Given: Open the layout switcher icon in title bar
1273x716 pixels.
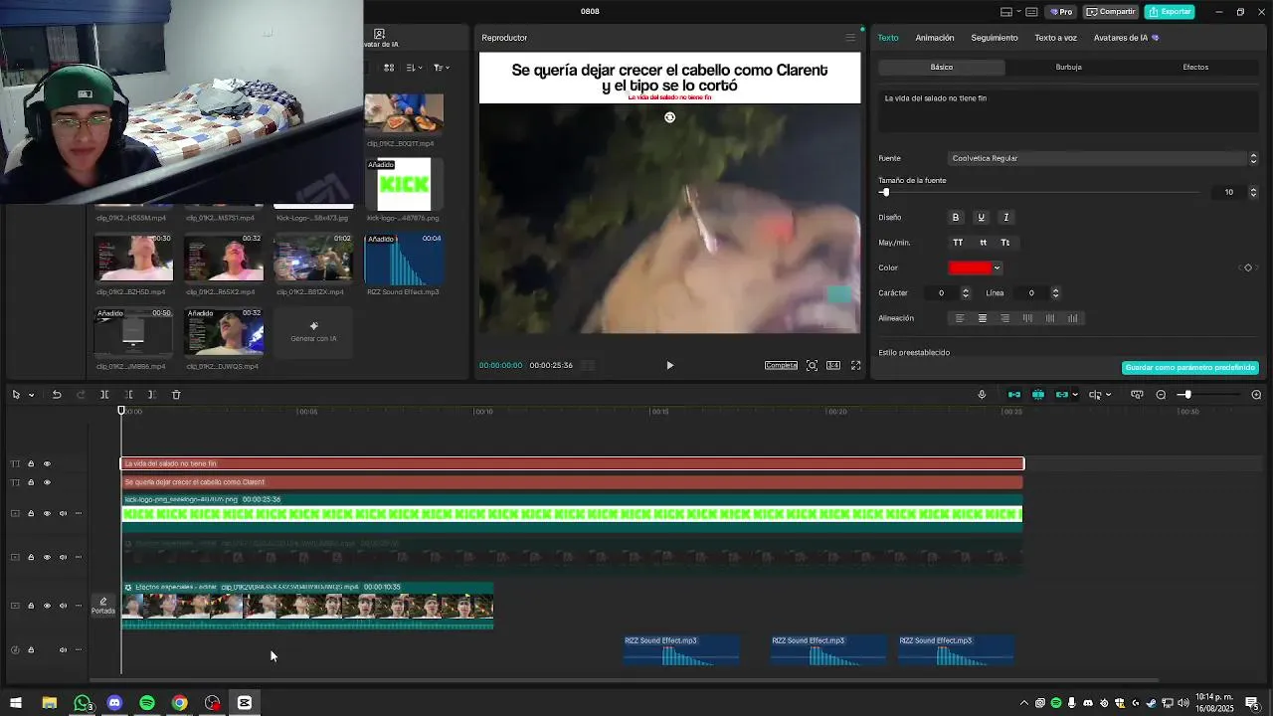Looking at the screenshot, I should 1006,12.
